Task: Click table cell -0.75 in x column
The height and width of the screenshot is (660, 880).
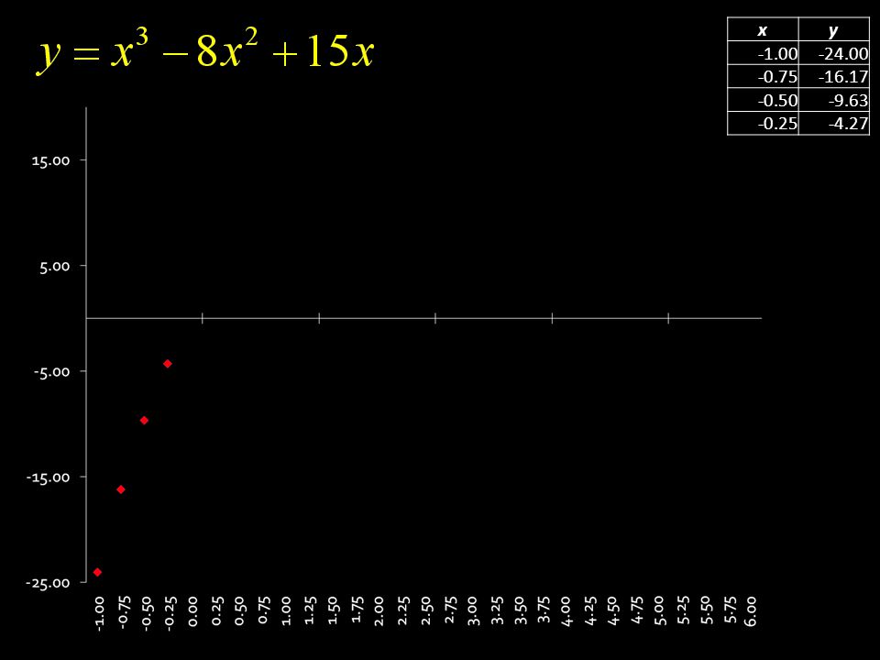Action: (763, 76)
